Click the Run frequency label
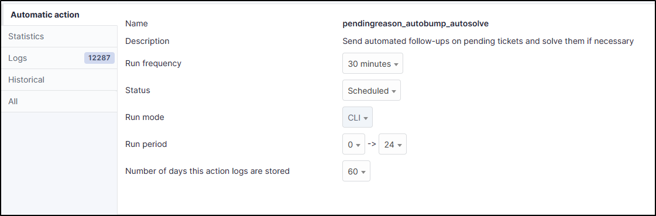The width and height of the screenshot is (656, 216). click(153, 64)
